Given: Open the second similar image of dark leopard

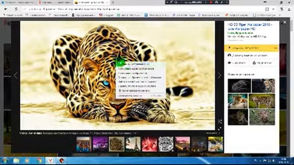Looking at the screenshot, I should (263, 86).
